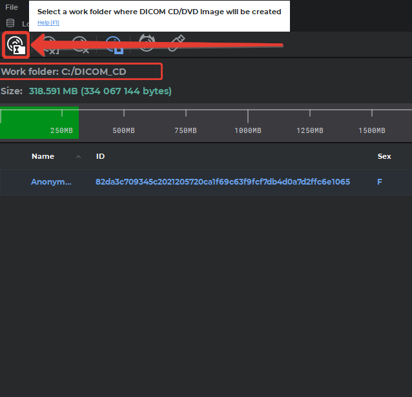The image size is (412, 397).
Task: Click the burn disc flame icon
Action: 147,44
